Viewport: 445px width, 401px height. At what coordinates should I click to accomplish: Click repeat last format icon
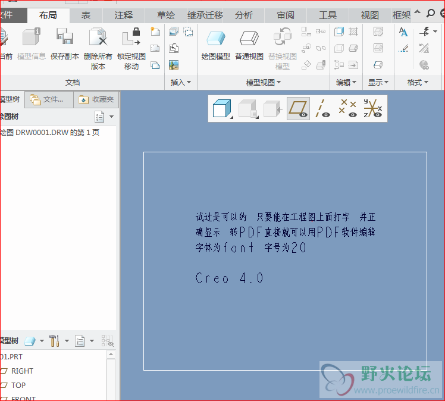point(424,48)
